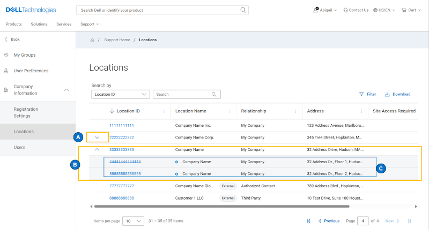
Task: Click right arrow of horizontal scrollbar
Action: [416, 206]
